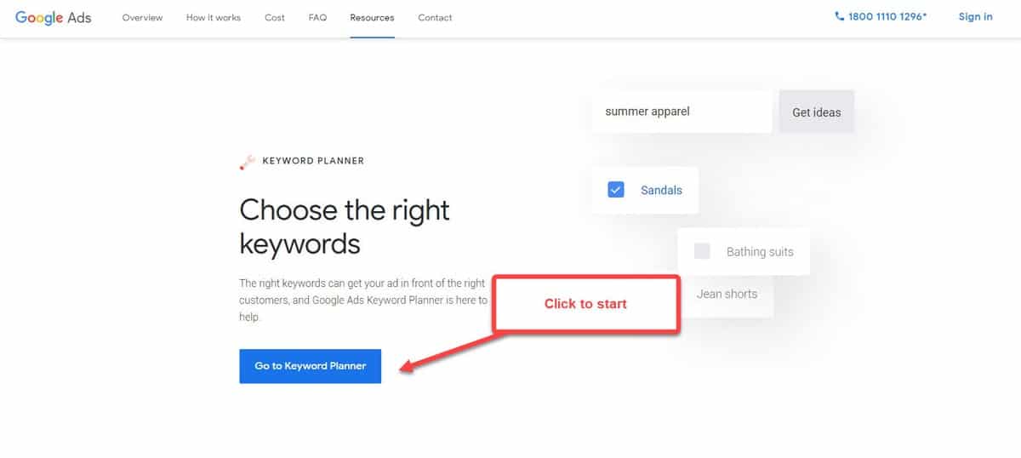Click the red Click to start callout

[585, 304]
